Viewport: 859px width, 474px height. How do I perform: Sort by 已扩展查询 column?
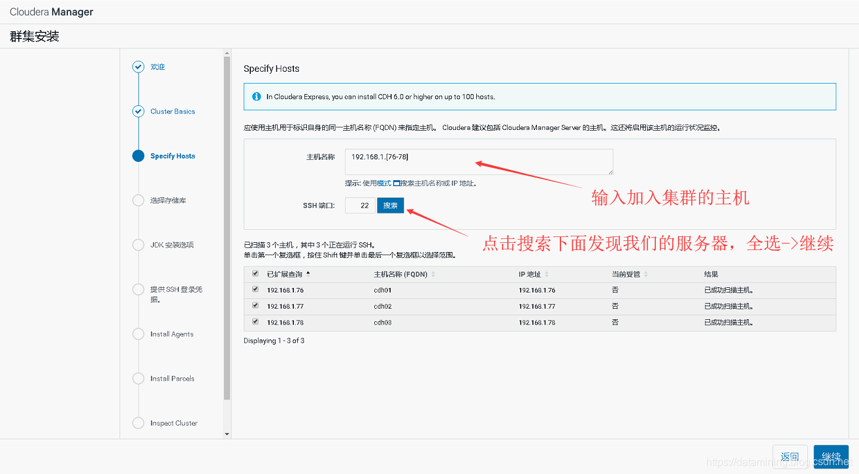click(x=289, y=274)
